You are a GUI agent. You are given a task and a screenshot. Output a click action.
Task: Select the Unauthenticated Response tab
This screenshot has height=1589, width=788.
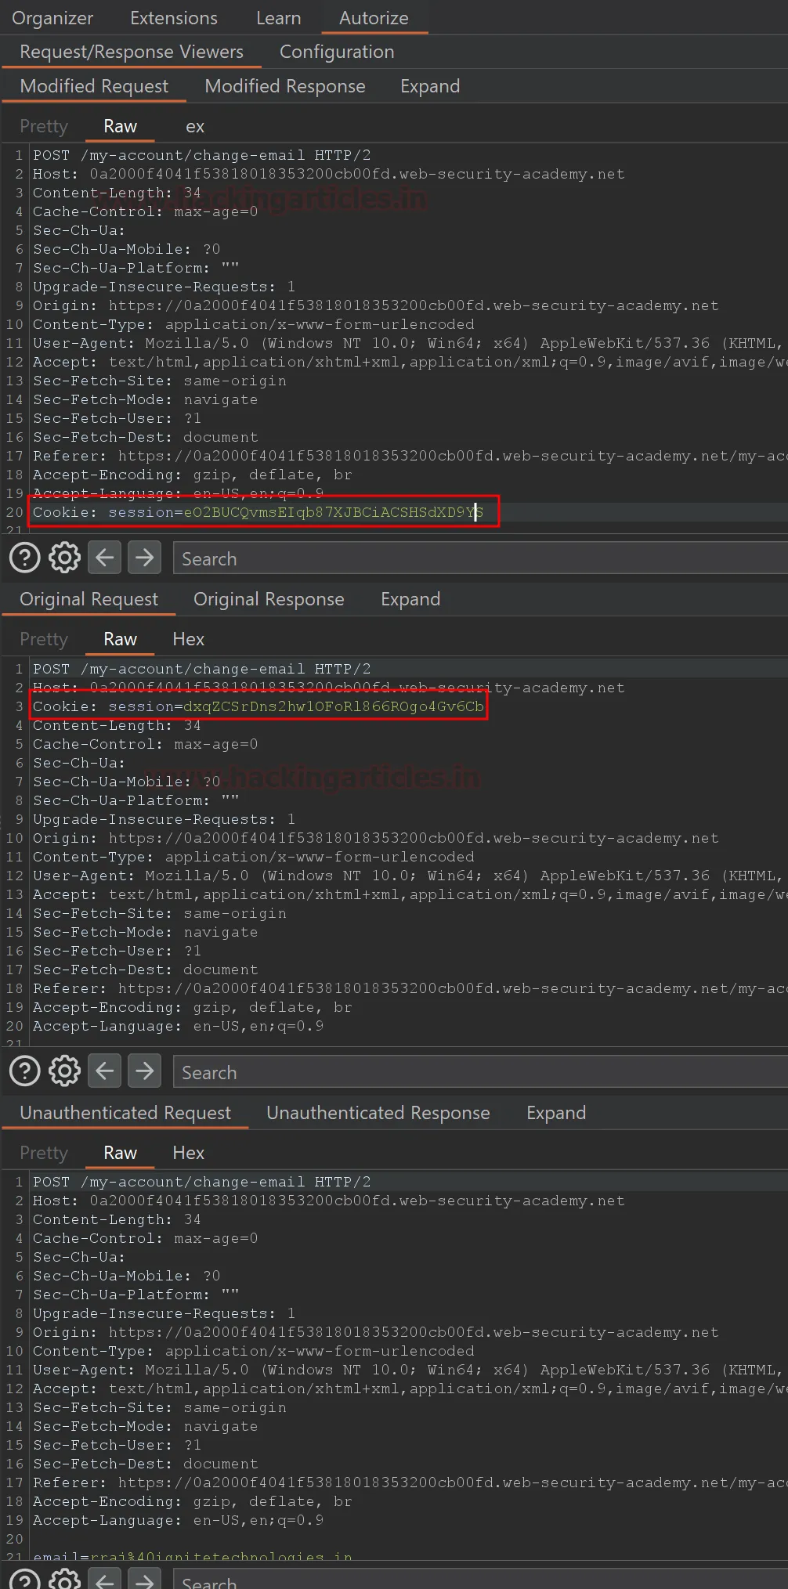click(378, 1113)
